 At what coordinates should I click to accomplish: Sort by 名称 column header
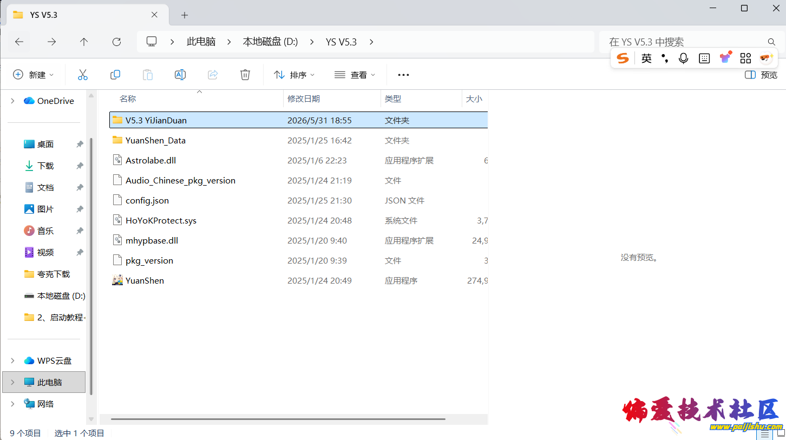pos(128,98)
